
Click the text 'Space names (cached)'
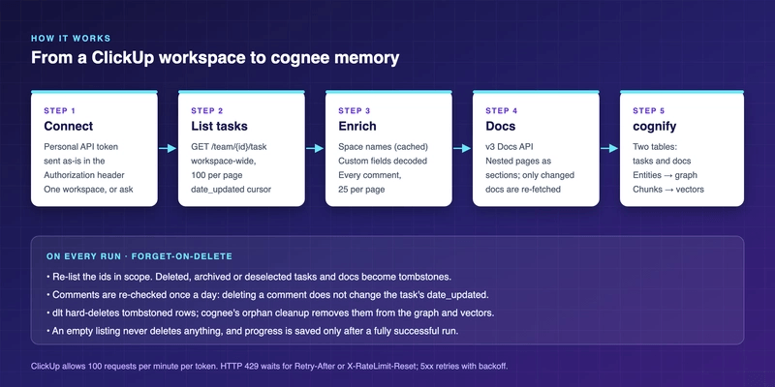[383, 147]
